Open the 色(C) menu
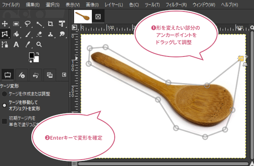Screen dimensions: 254x166 click(x=134, y=5)
